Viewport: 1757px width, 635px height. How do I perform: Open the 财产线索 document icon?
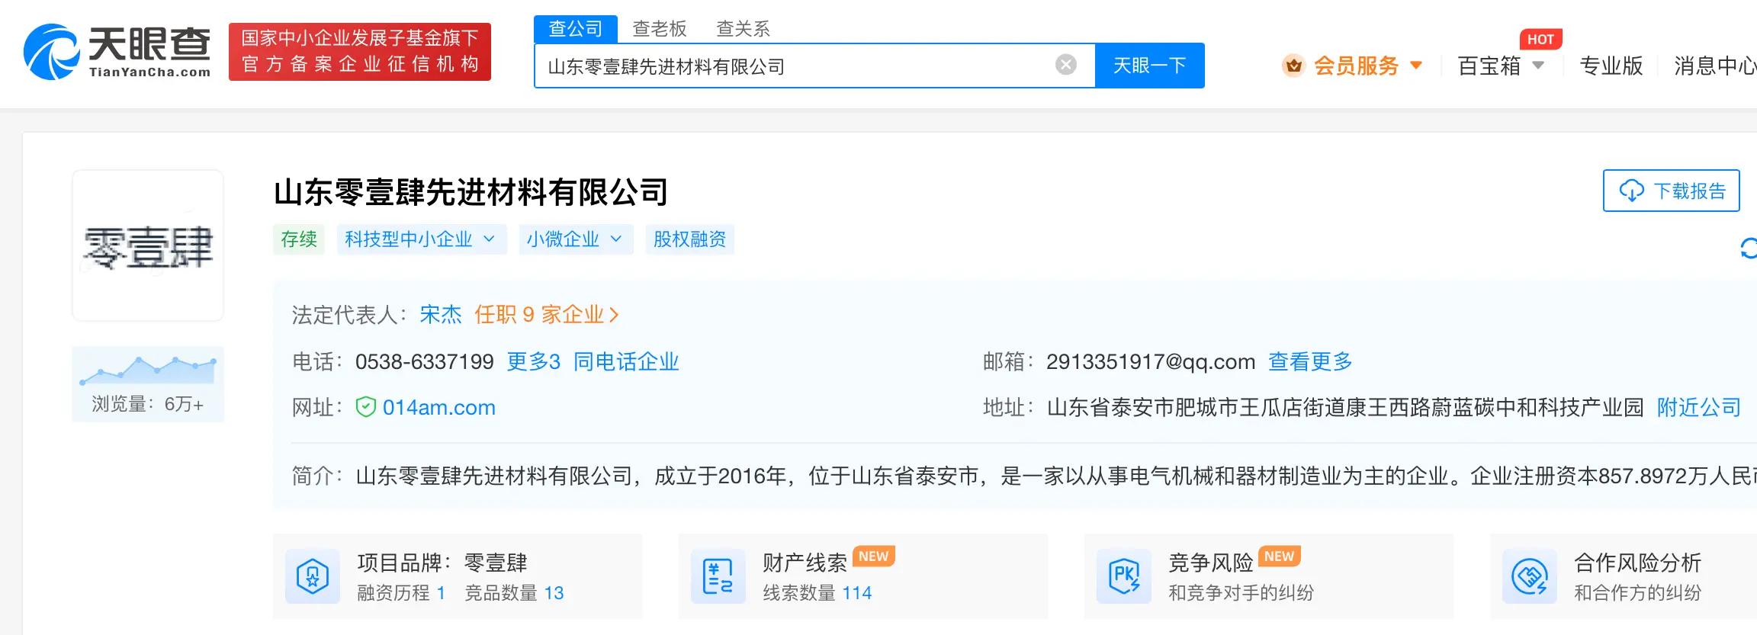tap(718, 576)
